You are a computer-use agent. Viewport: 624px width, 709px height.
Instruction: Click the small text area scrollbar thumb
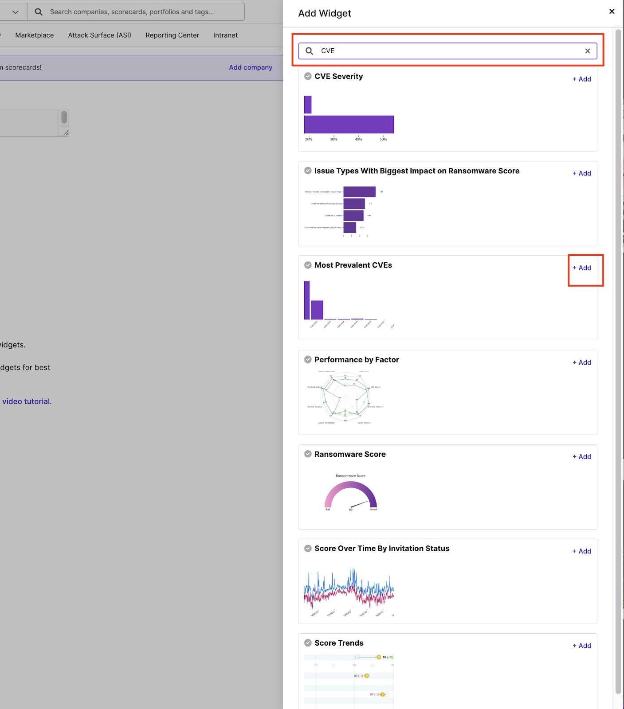click(64, 117)
